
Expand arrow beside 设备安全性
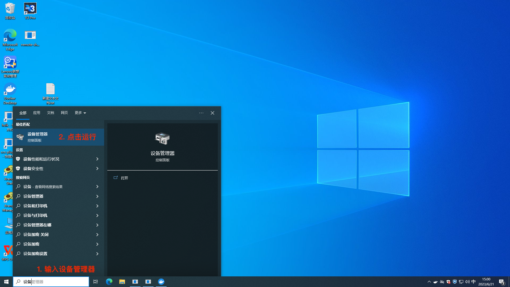97,168
